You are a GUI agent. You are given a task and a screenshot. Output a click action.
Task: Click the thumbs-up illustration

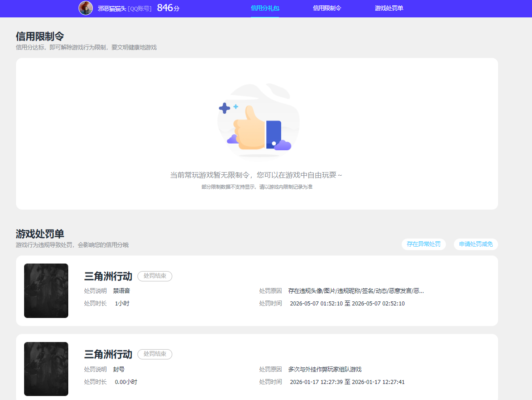[258, 121]
